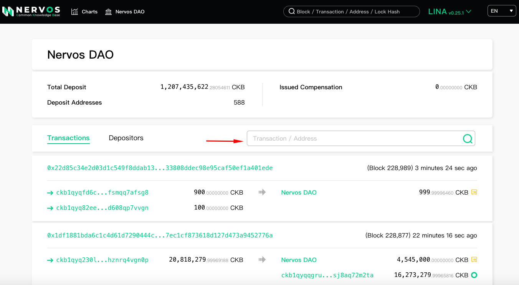Click the Charts bar graph icon
The height and width of the screenshot is (285, 519).
74,11
